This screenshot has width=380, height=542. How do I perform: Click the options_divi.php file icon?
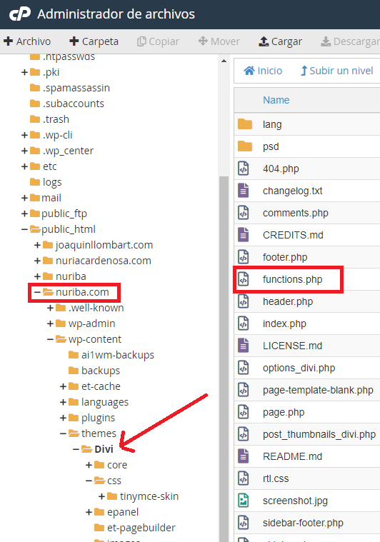(244, 368)
